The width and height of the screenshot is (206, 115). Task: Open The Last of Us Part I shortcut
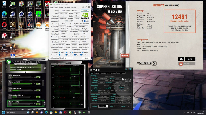[13, 48]
